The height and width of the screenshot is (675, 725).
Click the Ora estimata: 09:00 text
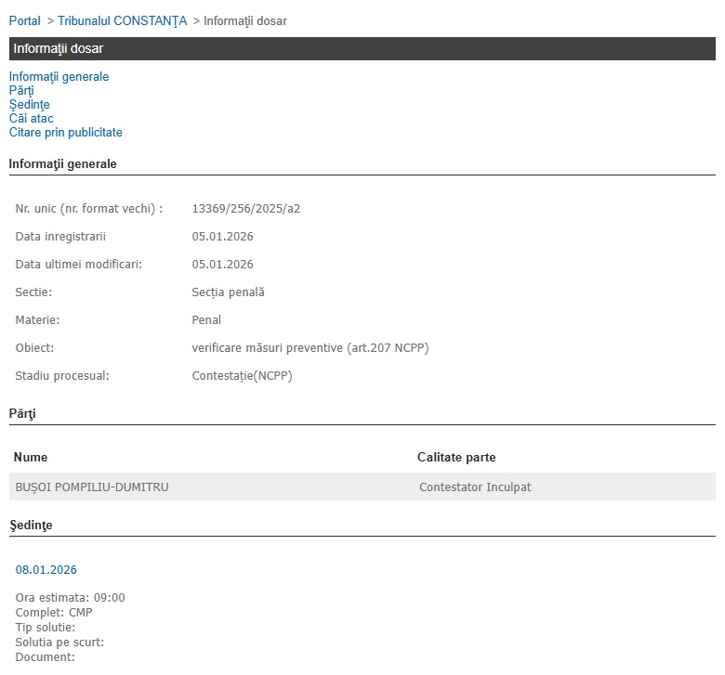click(70, 598)
